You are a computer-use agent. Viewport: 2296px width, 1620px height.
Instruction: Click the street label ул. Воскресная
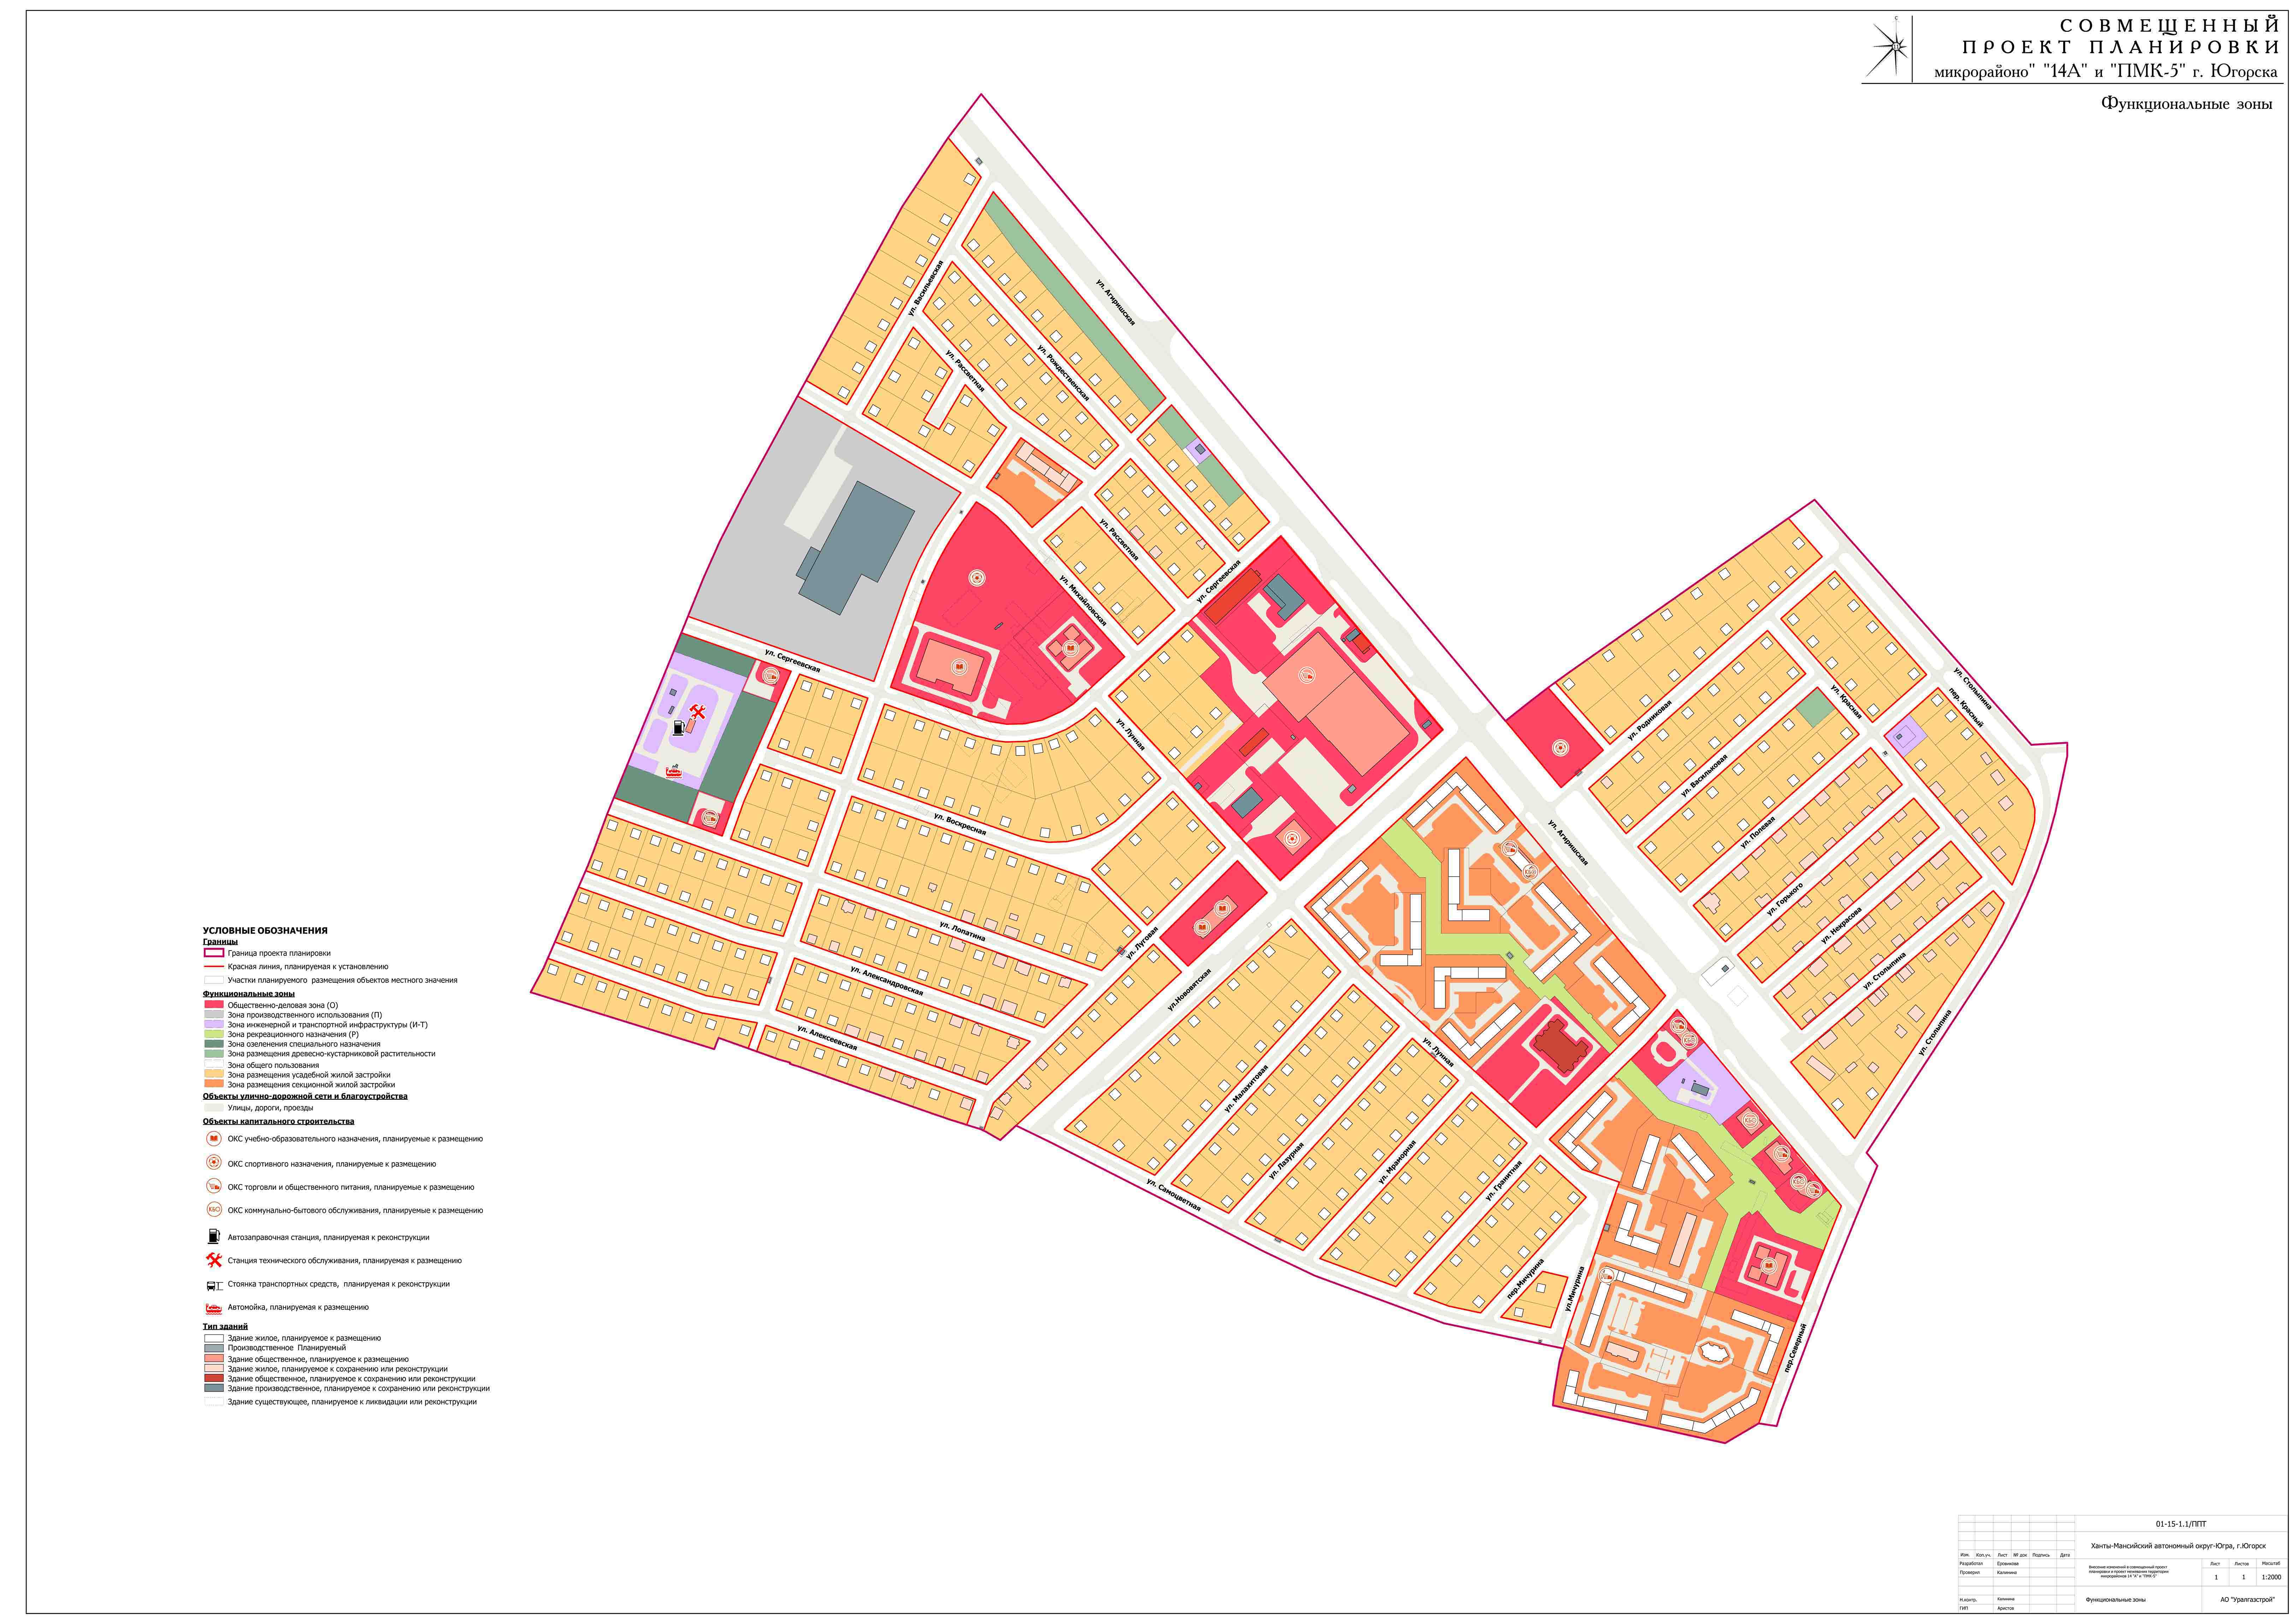pyautogui.click(x=960, y=824)
